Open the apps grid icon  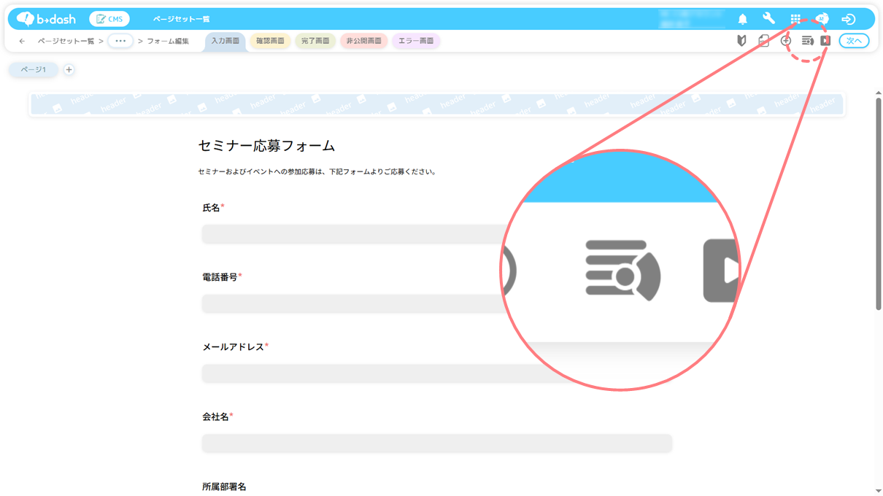795,19
